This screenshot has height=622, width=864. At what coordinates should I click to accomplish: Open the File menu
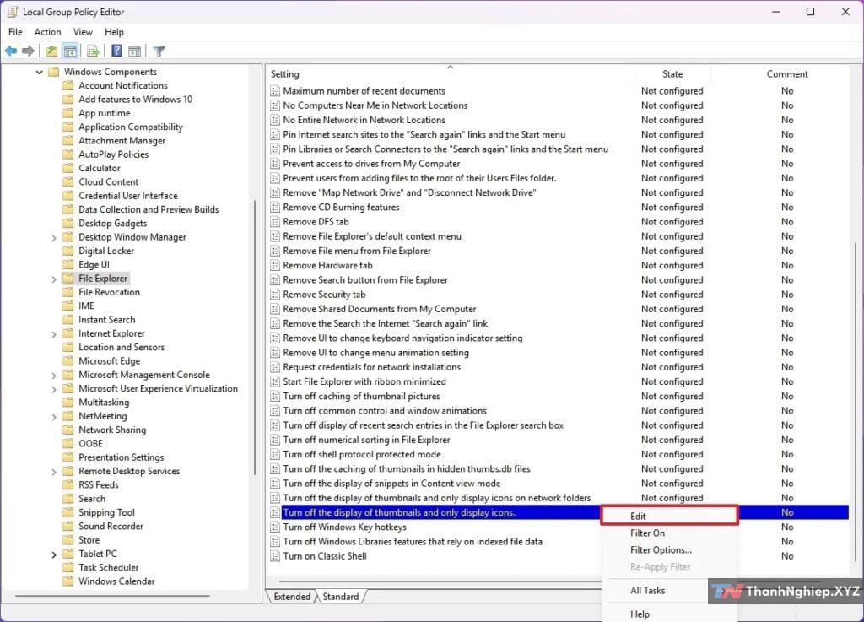click(15, 32)
